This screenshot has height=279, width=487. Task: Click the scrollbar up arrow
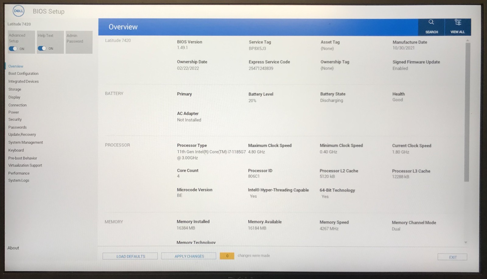coord(468,40)
